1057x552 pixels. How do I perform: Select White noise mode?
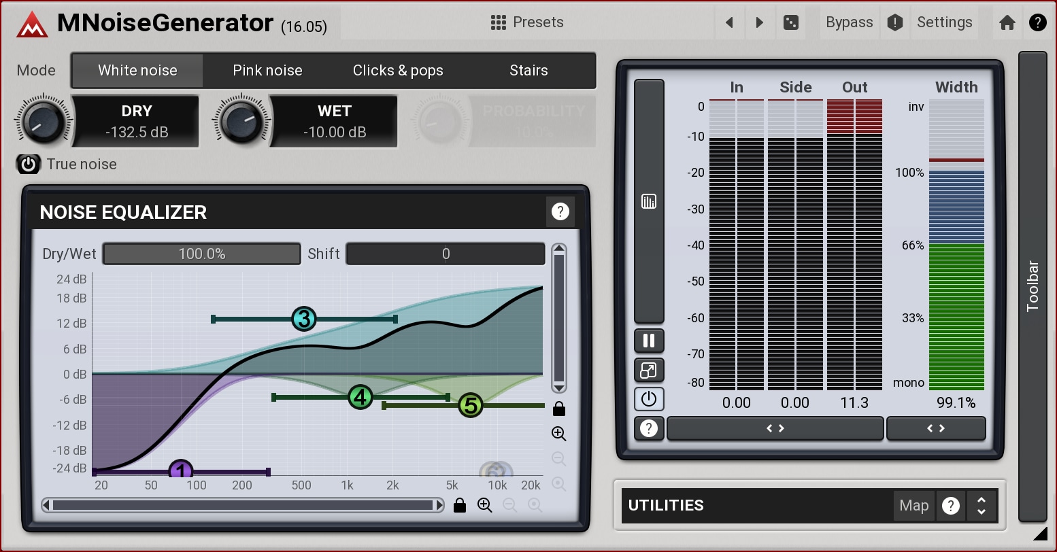[x=137, y=71]
